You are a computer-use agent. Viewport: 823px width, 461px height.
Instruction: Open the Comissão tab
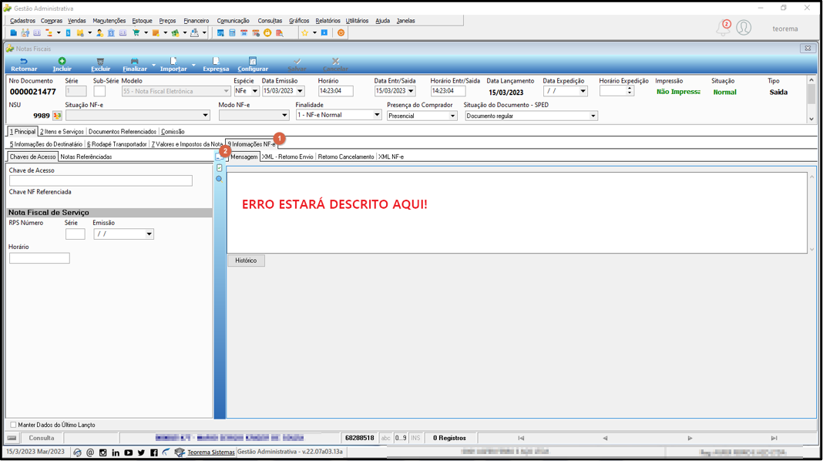click(173, 131)
